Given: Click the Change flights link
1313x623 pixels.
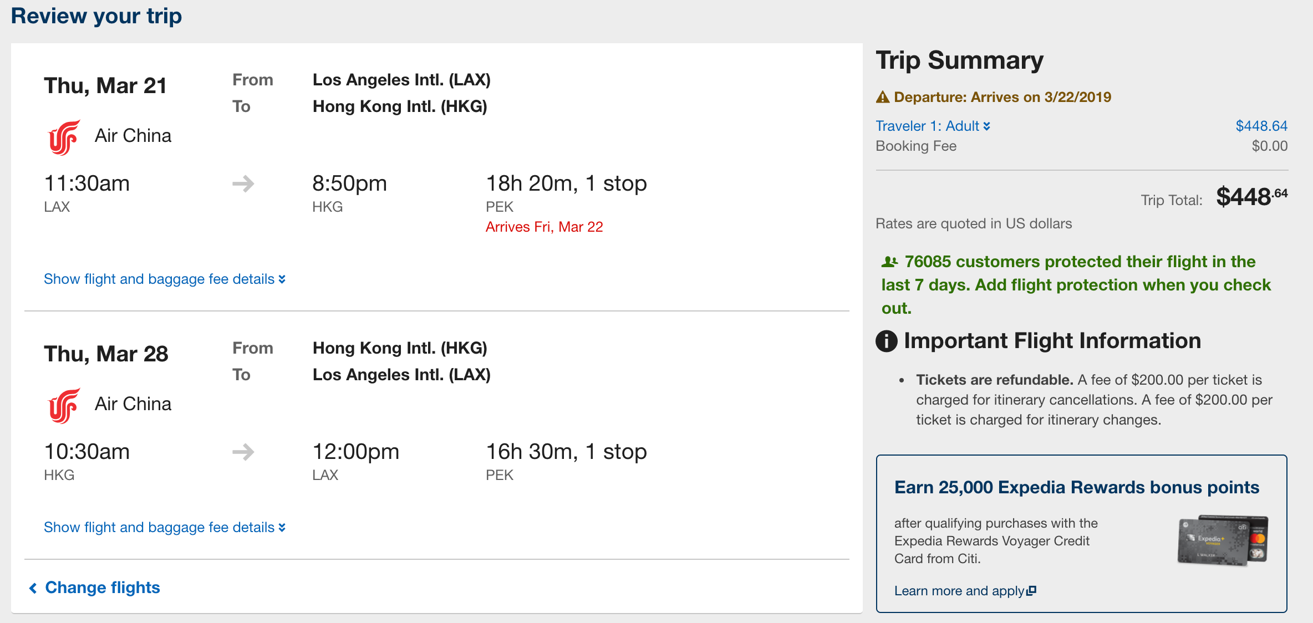Looking at the screenshot, I should 103,588.
